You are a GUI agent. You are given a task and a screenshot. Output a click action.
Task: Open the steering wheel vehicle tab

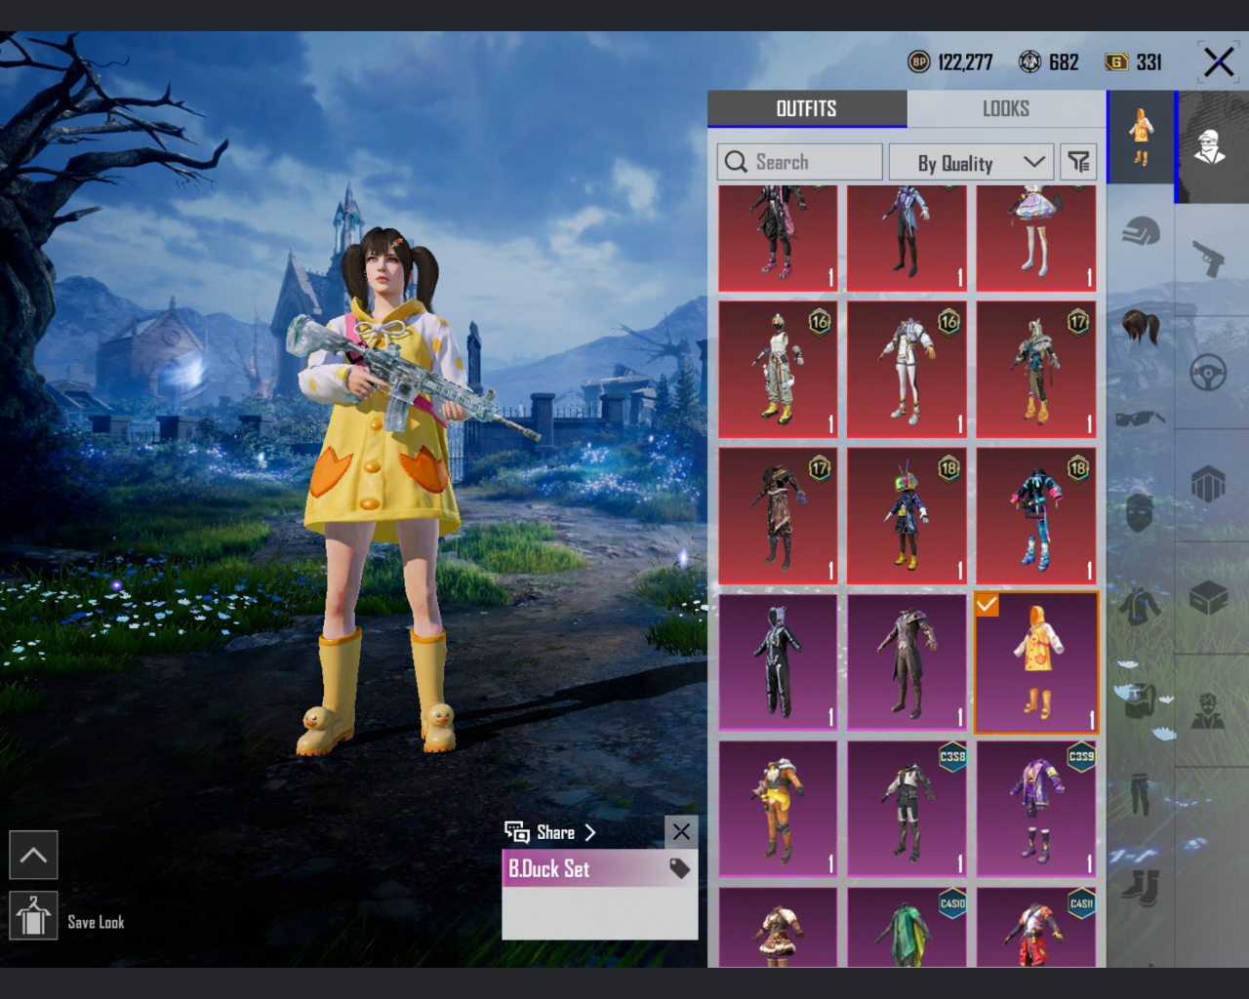click(x=1208, y=372)
